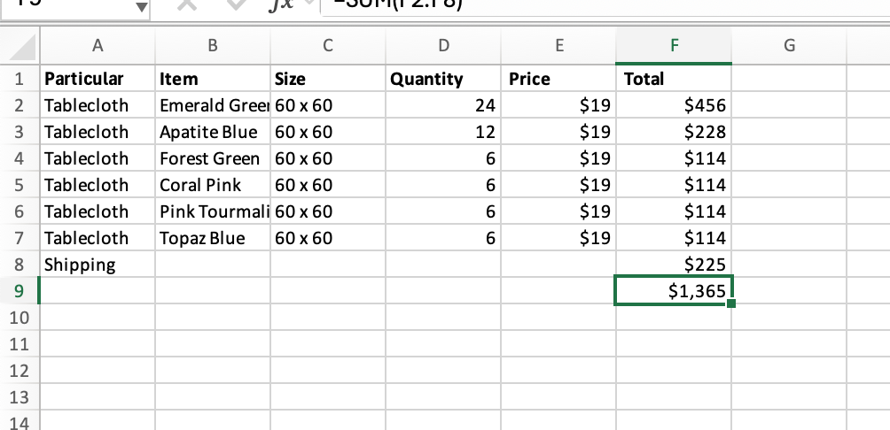Select column D header
Screen dimensions: 890x430
point(443,45)
